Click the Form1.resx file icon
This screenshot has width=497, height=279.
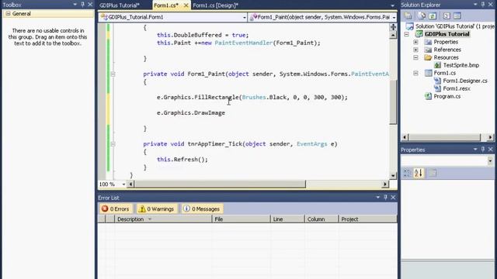pos(437,88)
